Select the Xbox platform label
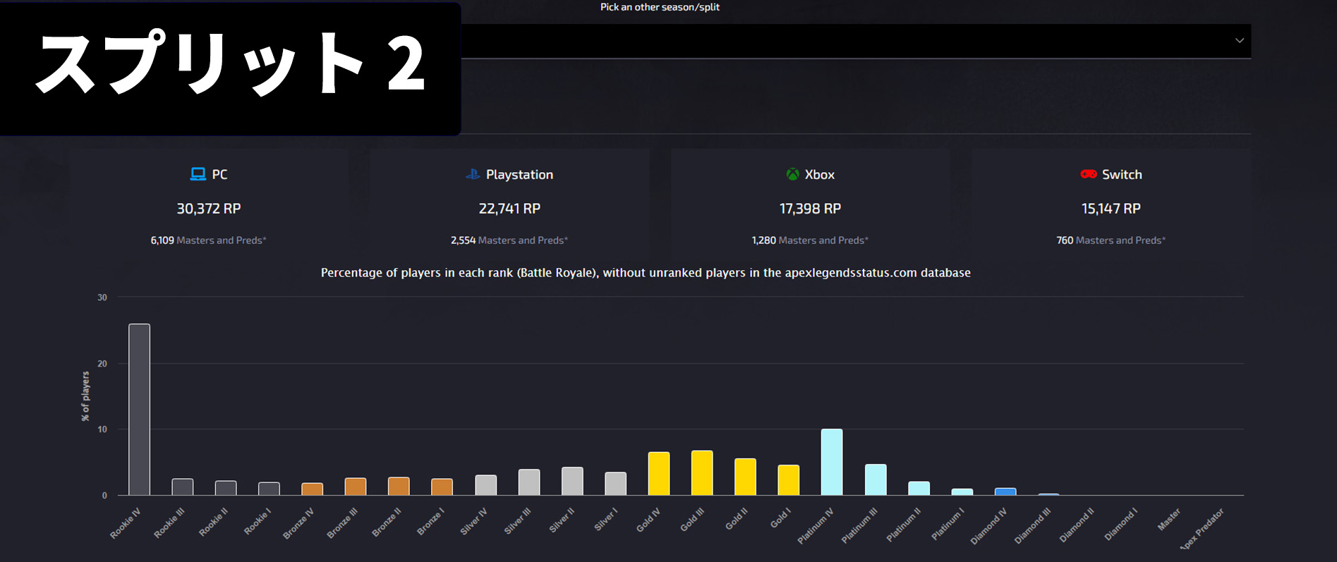This screenshot has height=562, width=1337. (819, 174)
